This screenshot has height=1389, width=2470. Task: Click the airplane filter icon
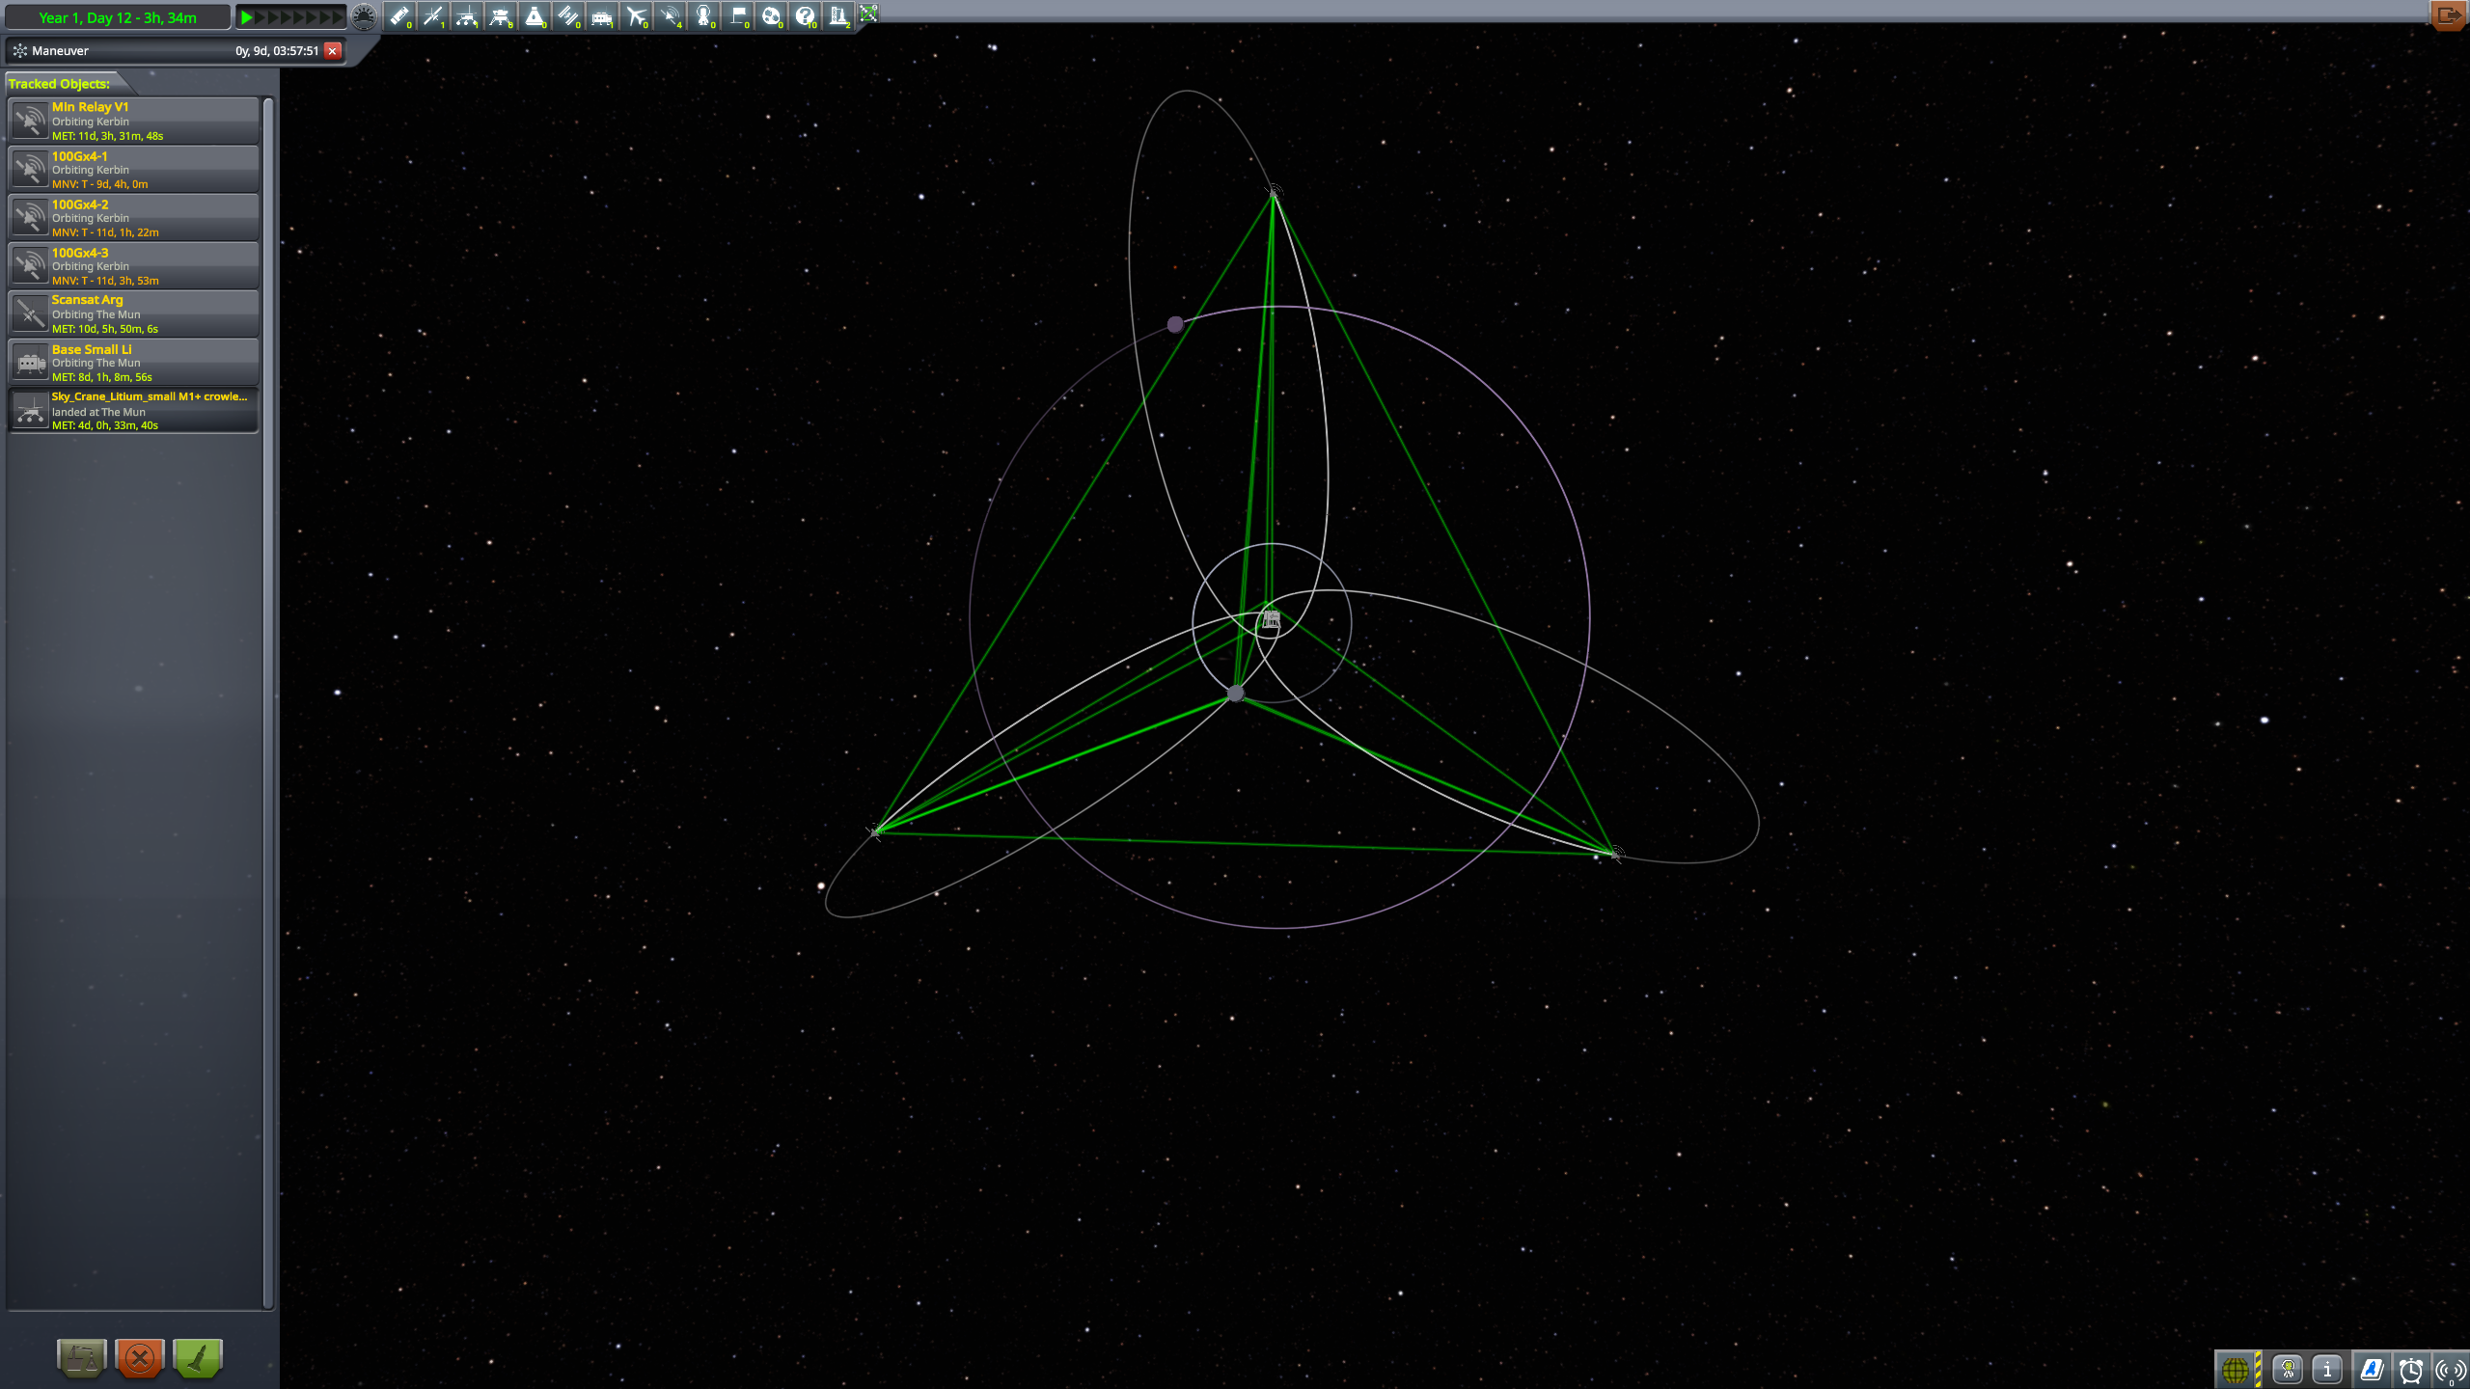pos(635,15)
